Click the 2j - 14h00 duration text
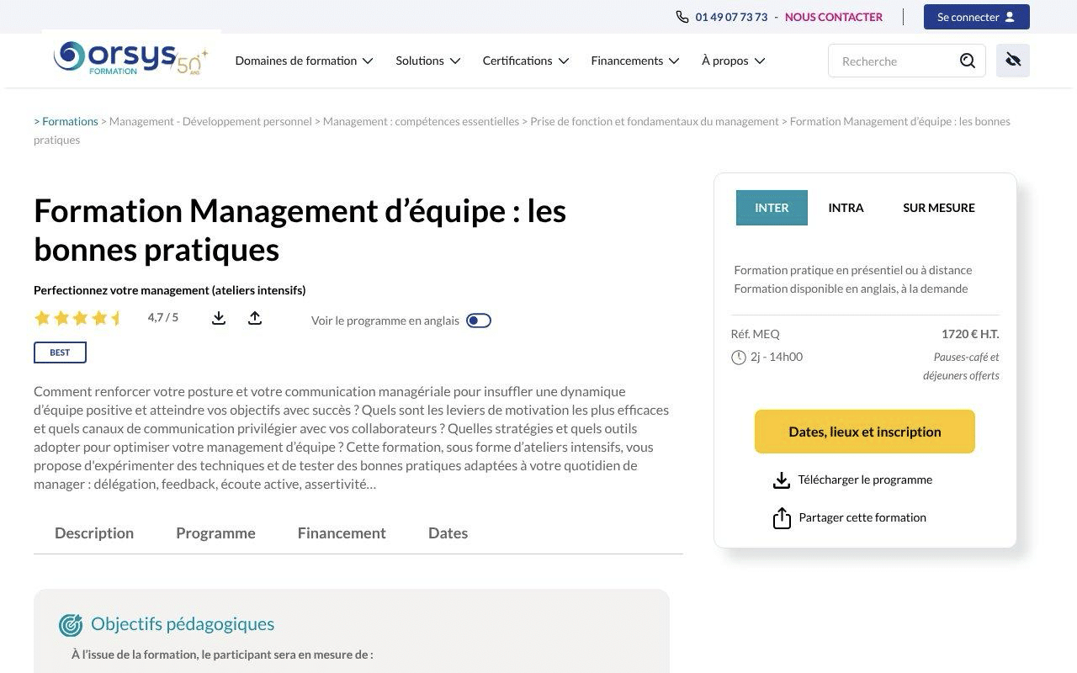This screenshot has height=673, width=1077. click(777, 357)
